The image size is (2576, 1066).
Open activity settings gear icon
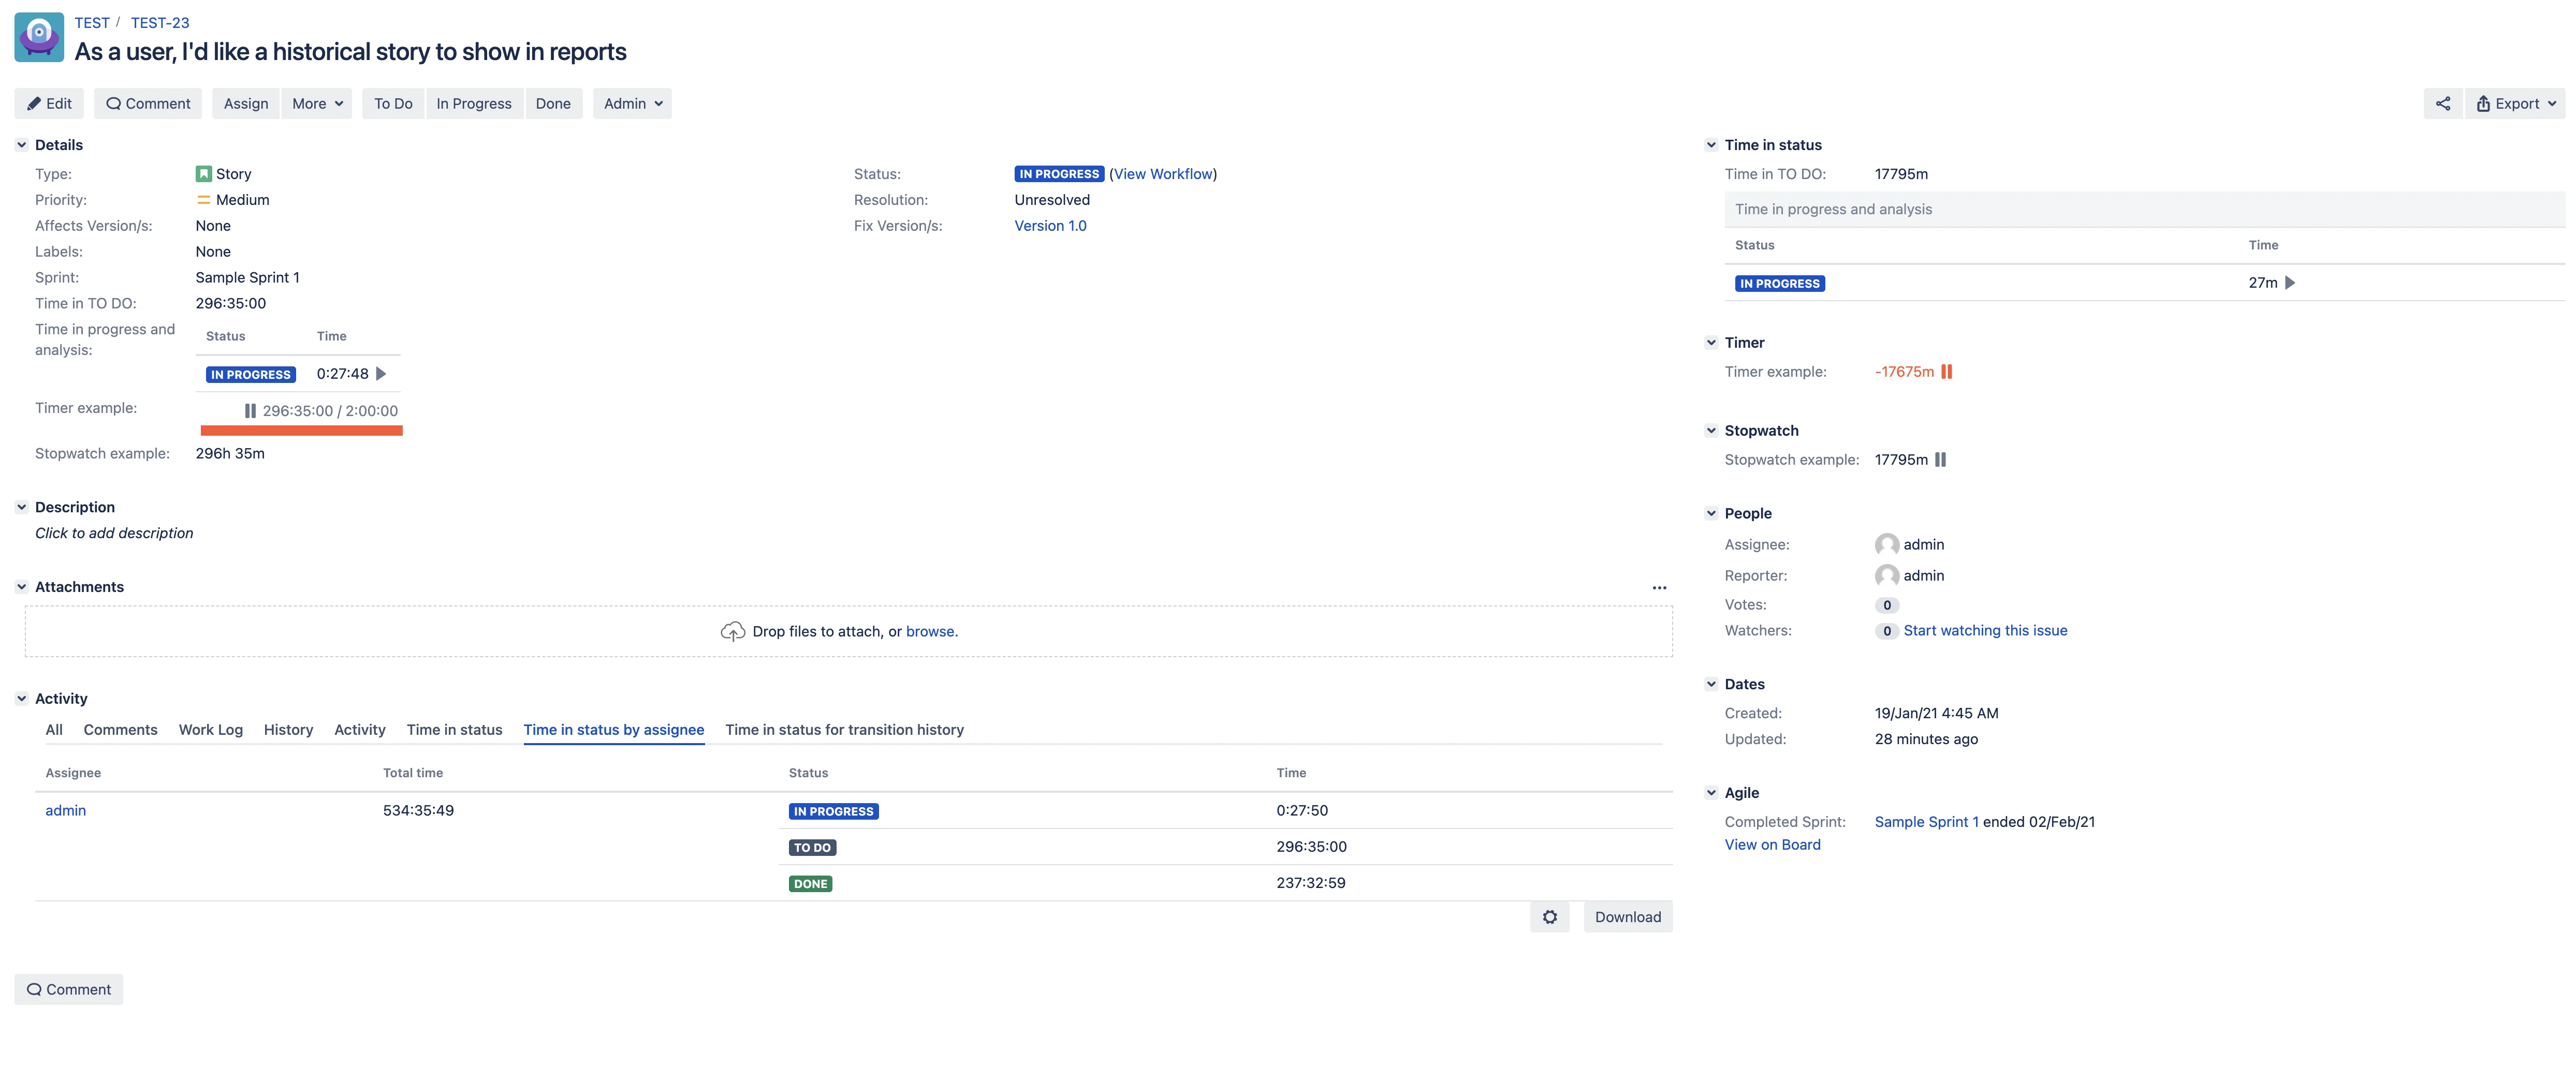[x=1549, y=917]
